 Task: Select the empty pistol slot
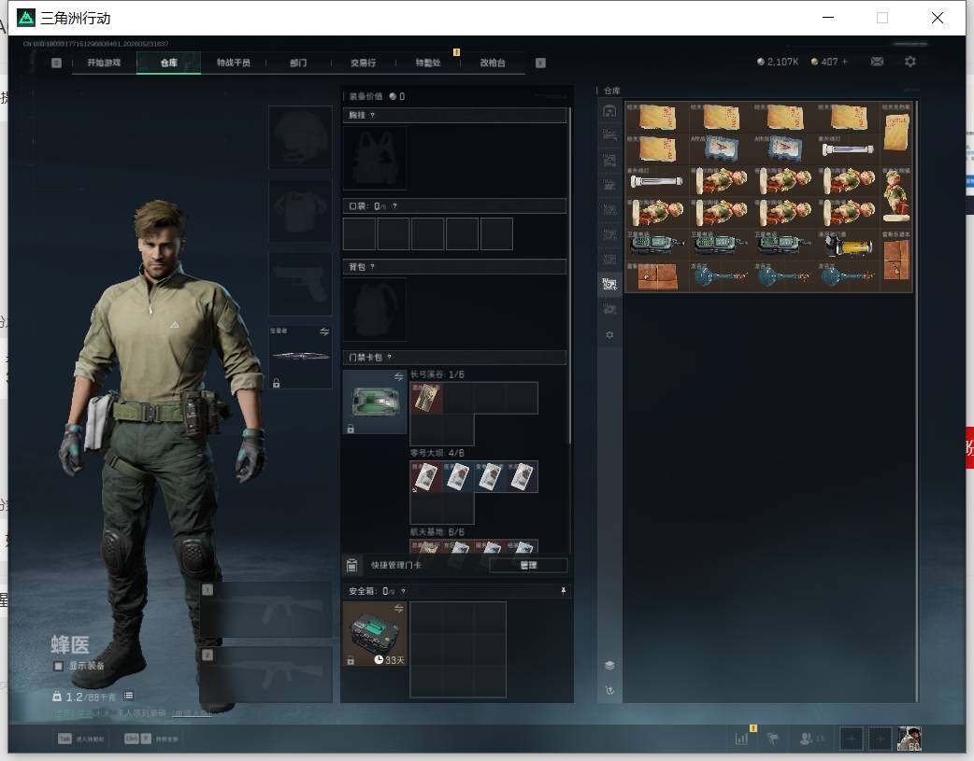click(x=300, y=284)
